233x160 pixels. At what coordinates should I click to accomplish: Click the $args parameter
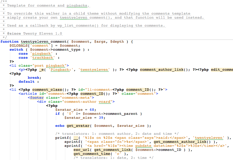click(100, 42)
